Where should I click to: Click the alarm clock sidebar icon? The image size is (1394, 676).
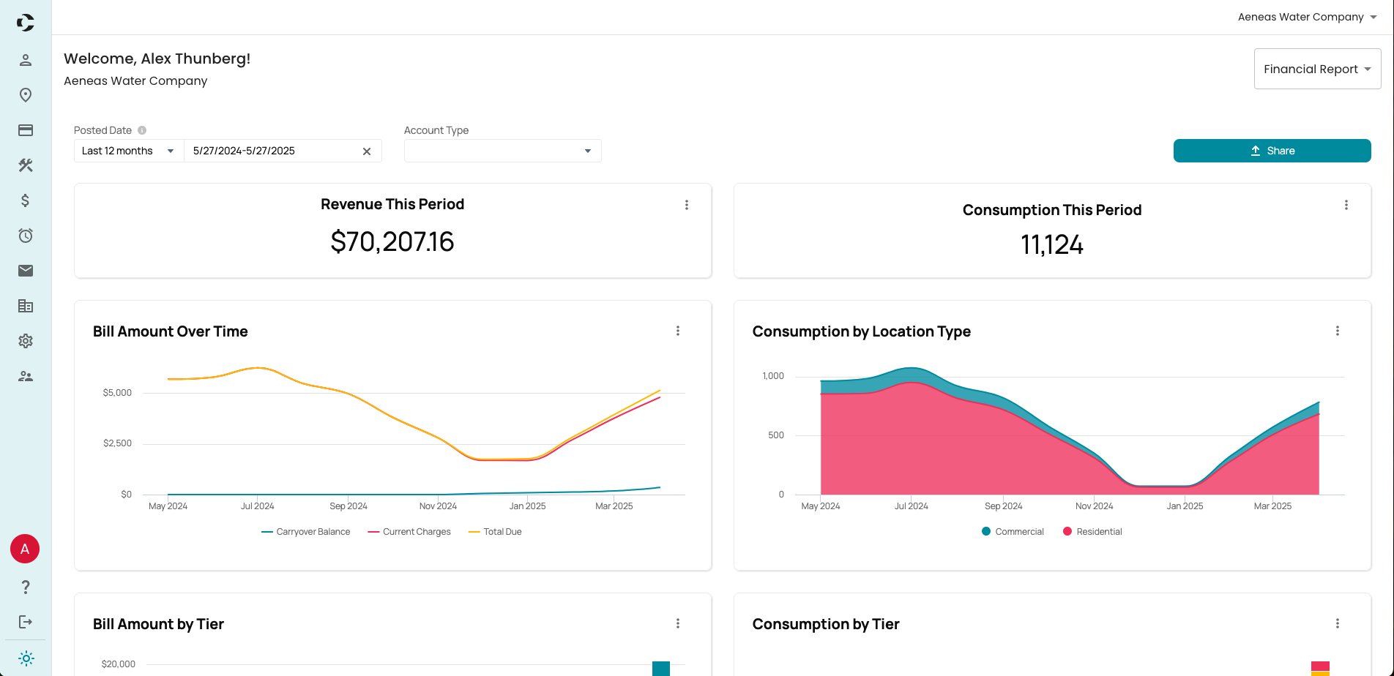[26, 236]
